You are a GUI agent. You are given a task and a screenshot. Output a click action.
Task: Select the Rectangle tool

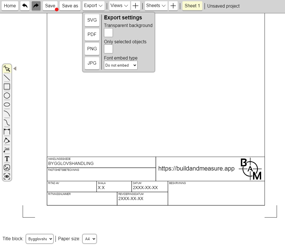7,86
